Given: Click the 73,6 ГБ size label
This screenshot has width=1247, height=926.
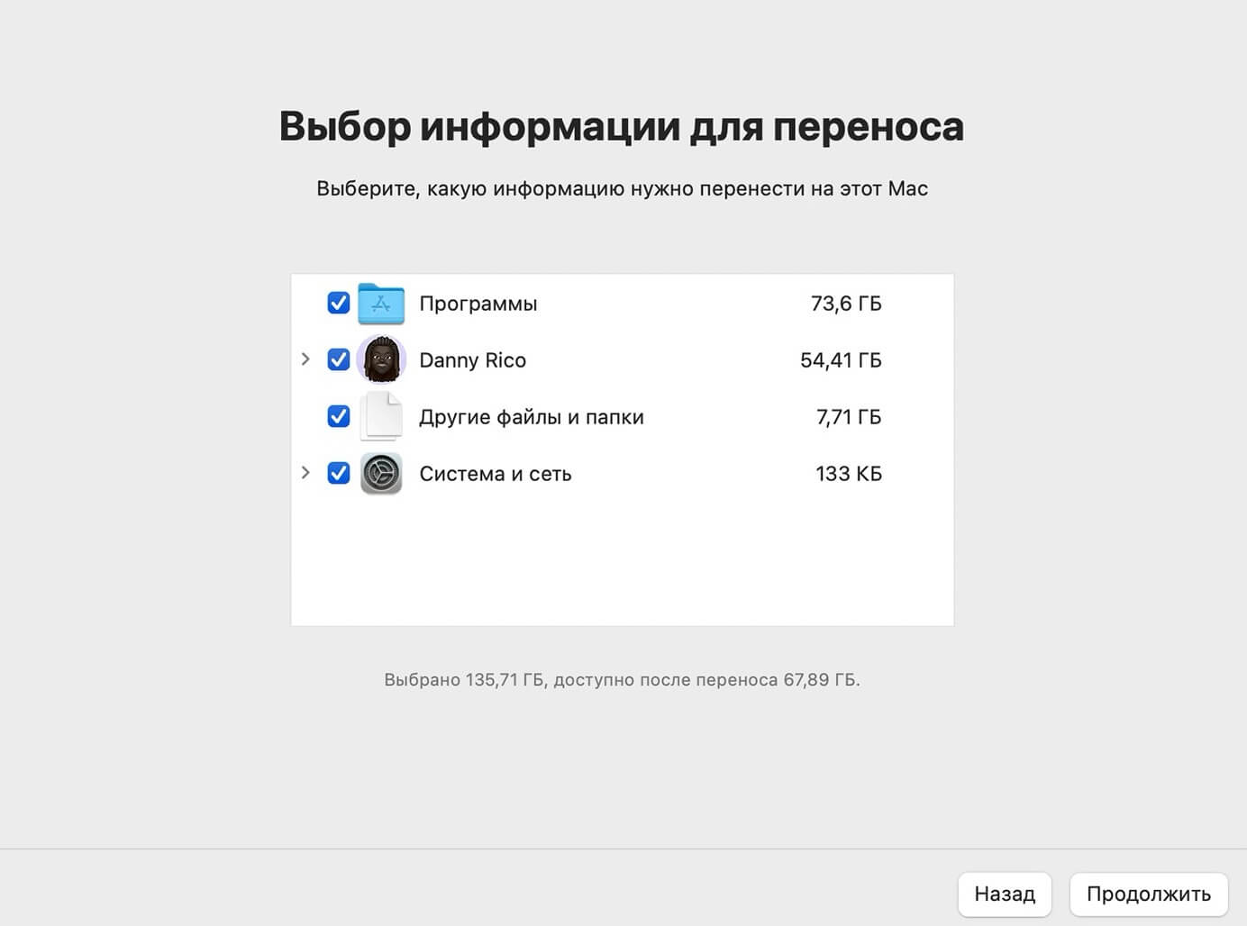Looking at the screenshot, I should [x=846, y=304].
